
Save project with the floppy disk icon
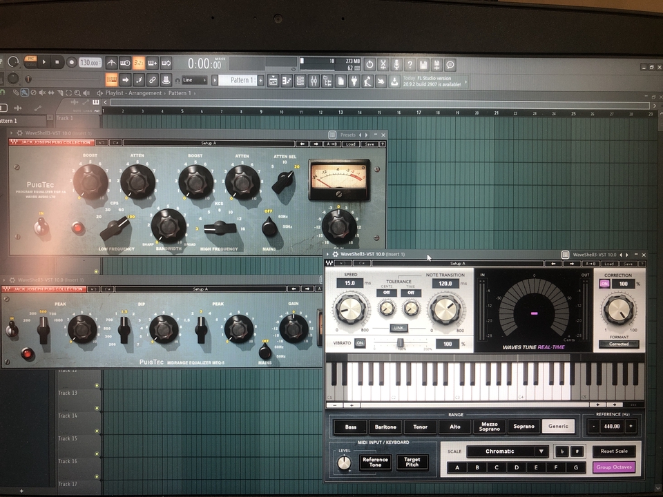[423, 64]
